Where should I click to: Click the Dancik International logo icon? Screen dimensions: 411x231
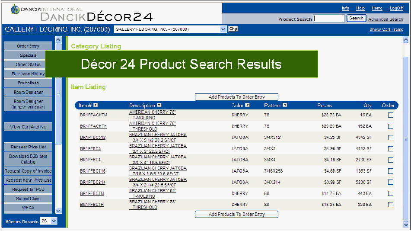tap(15, 9)
